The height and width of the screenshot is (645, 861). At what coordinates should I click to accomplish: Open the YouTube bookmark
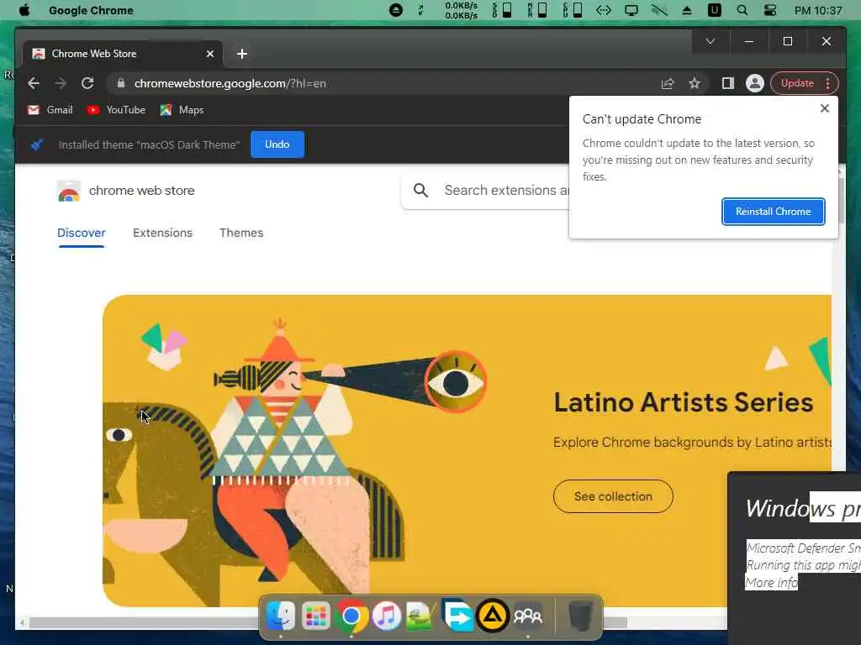[x=116, y=110]
